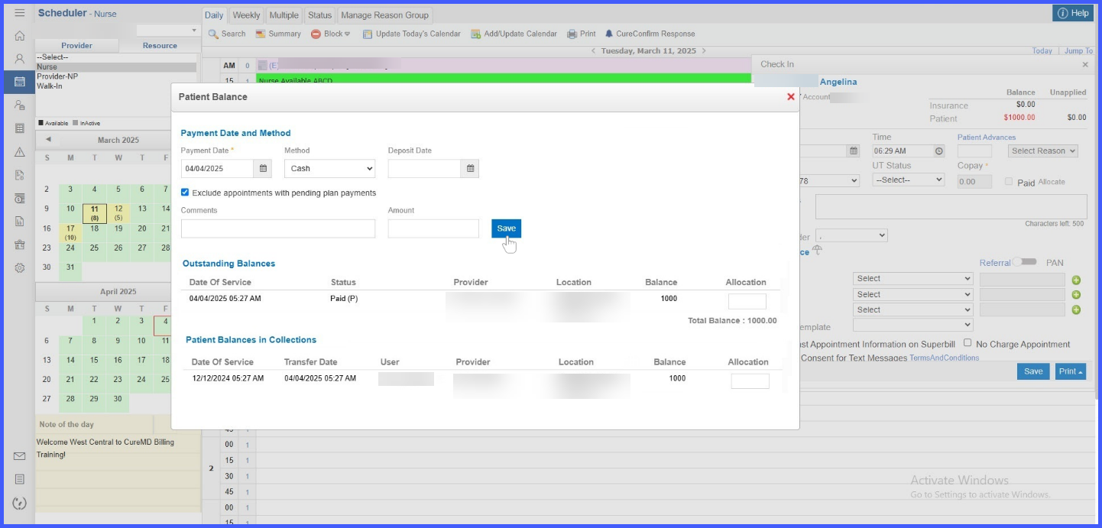Open the Deposit Date calendar picker
The height and width of the screenshot is (528, 1102).
[x=470, y=169]
